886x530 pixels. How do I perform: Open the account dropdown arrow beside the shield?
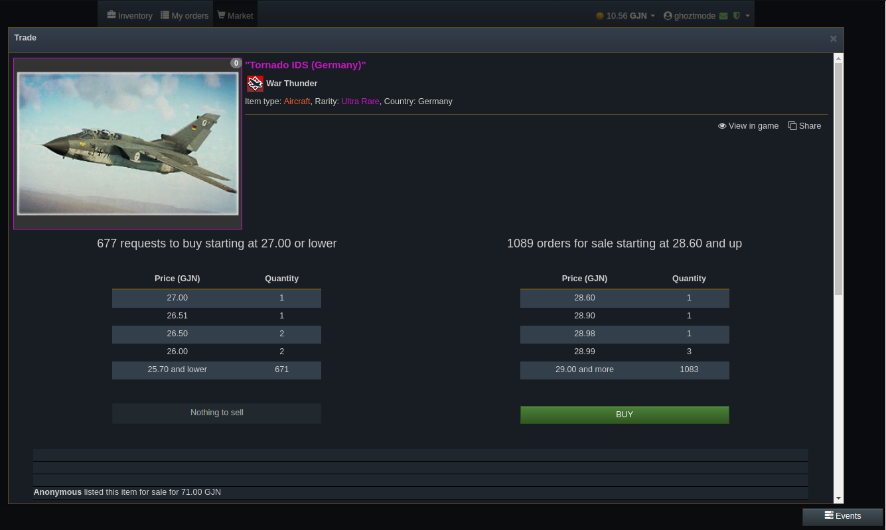pyautogui.click(x=747, y=16)
